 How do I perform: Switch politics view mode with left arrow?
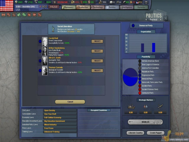coord(146,20)
